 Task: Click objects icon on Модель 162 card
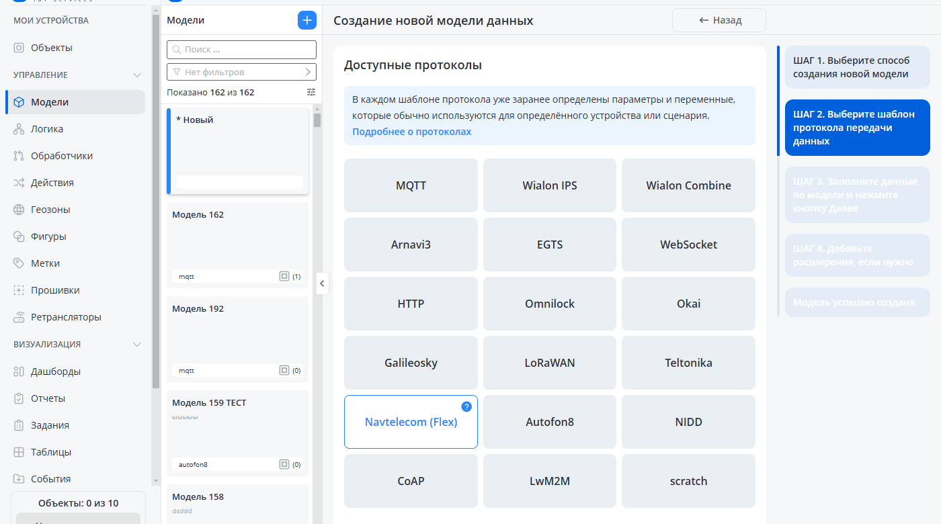284,276
